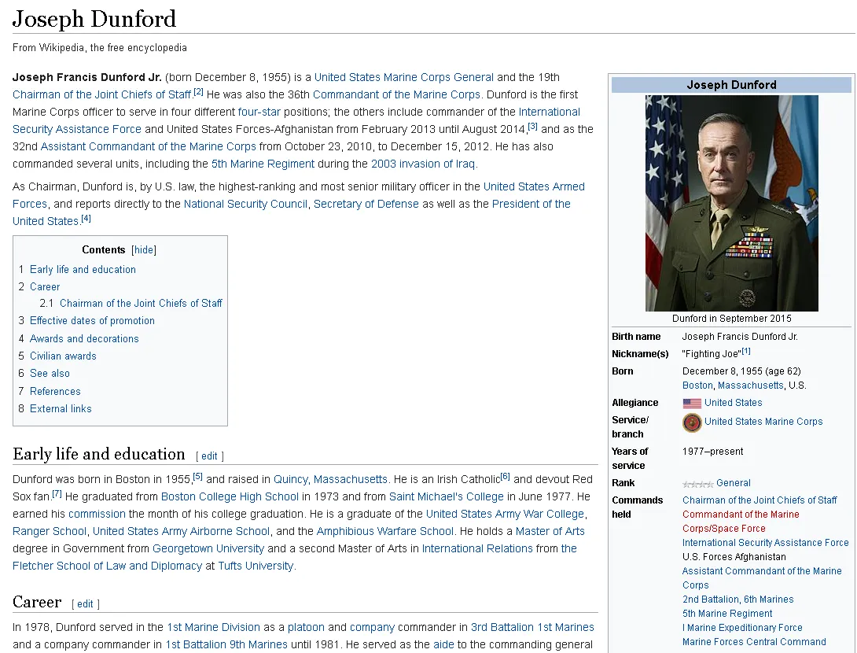Follow the National Security Council link
This screenshot has width=857, height=653.
245,205
